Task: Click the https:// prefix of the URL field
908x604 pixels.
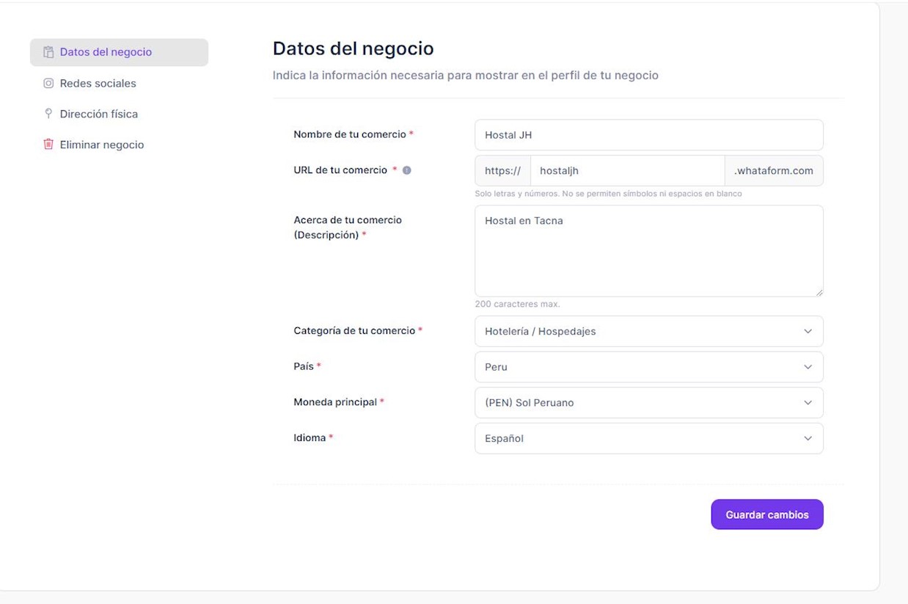Action: point(502,170)
